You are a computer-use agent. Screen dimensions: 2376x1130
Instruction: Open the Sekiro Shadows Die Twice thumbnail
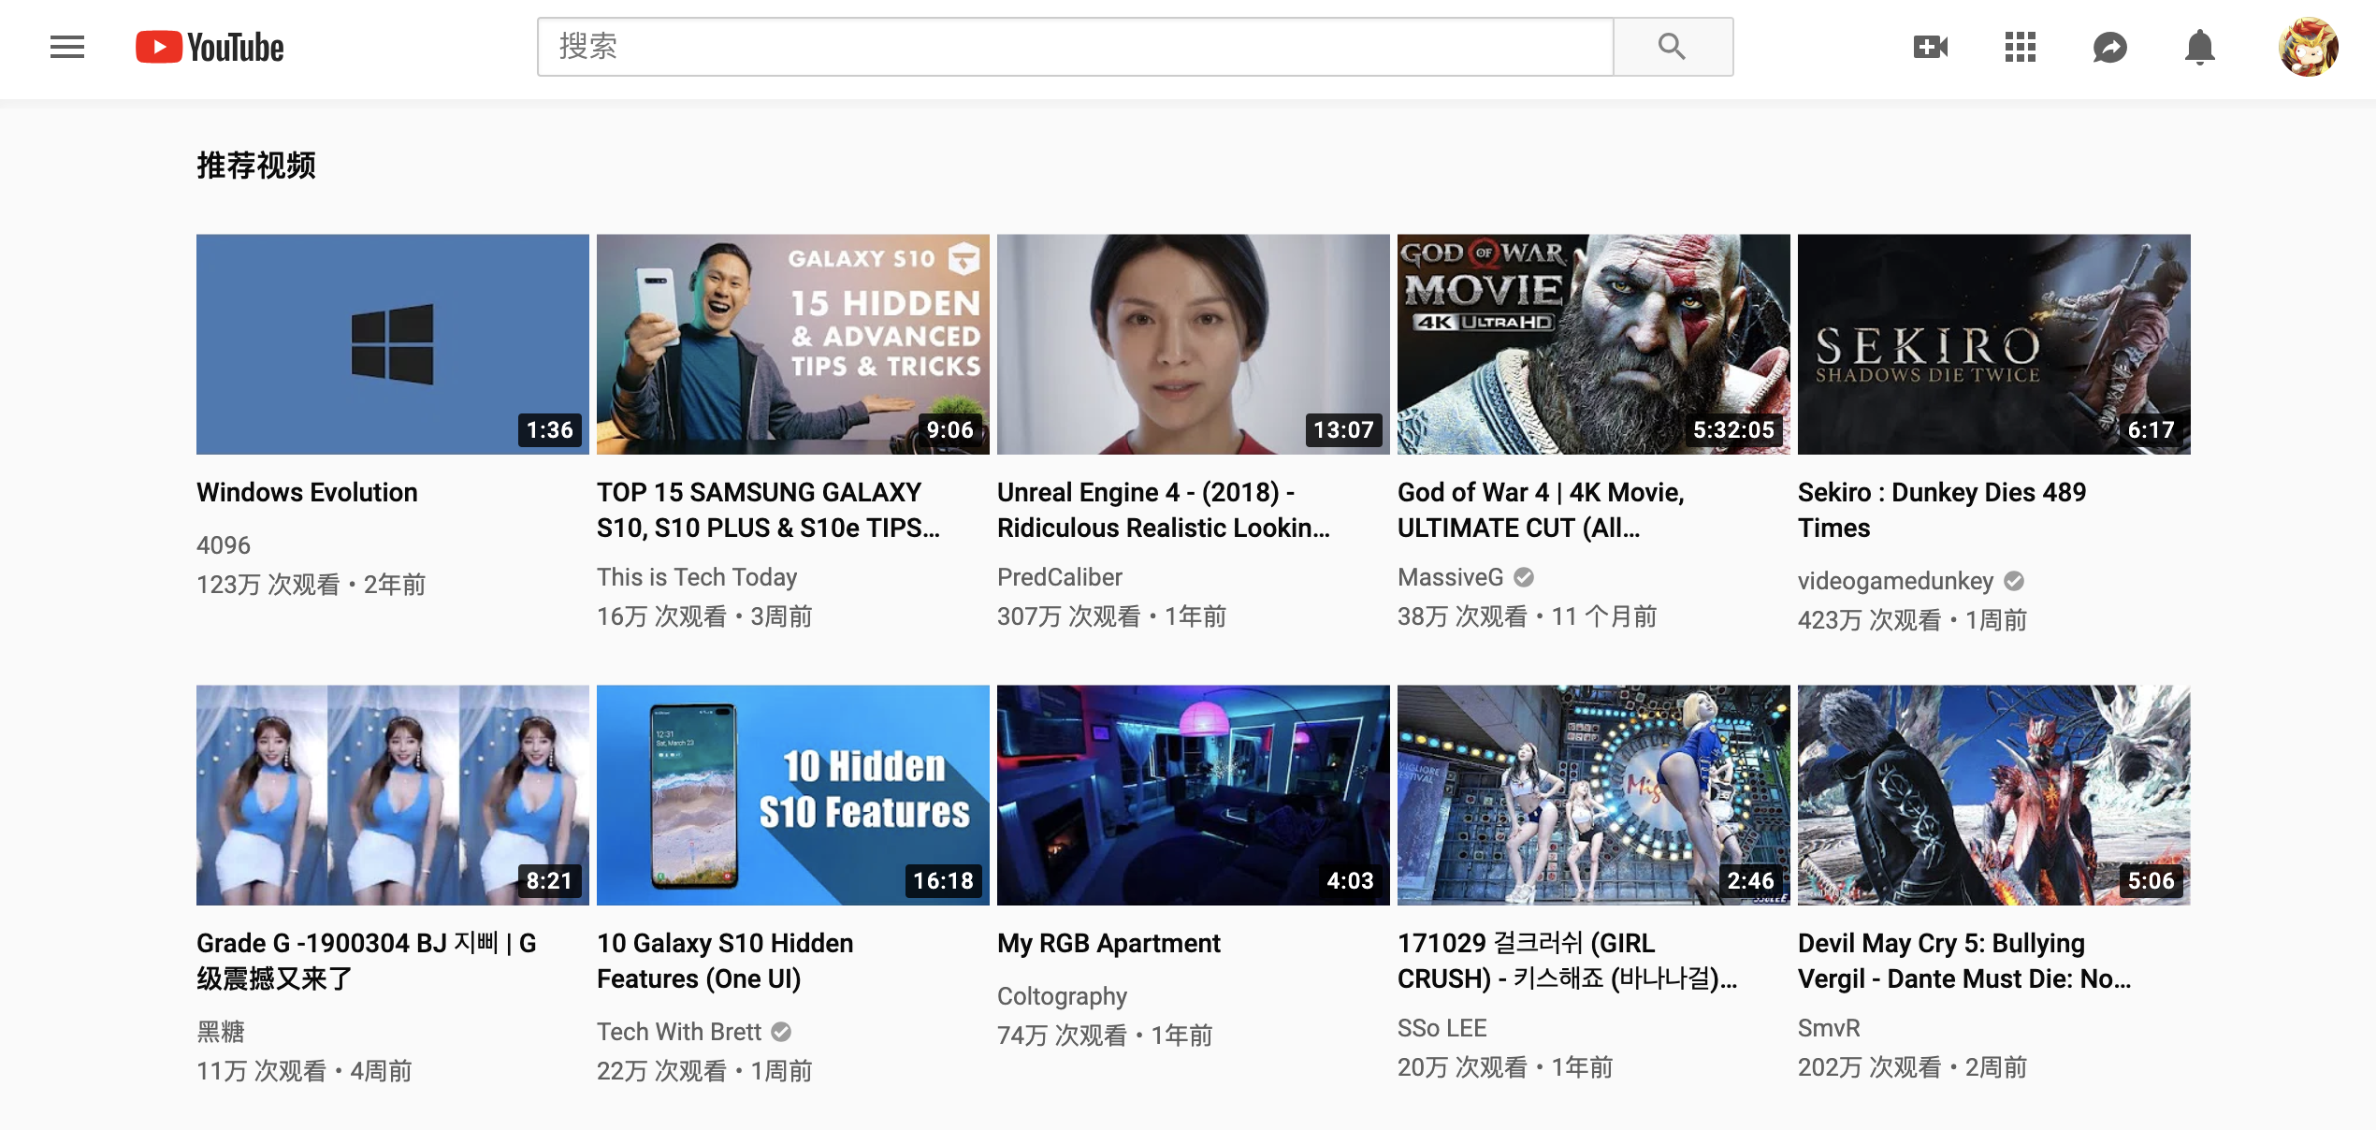pos(1993,344)
